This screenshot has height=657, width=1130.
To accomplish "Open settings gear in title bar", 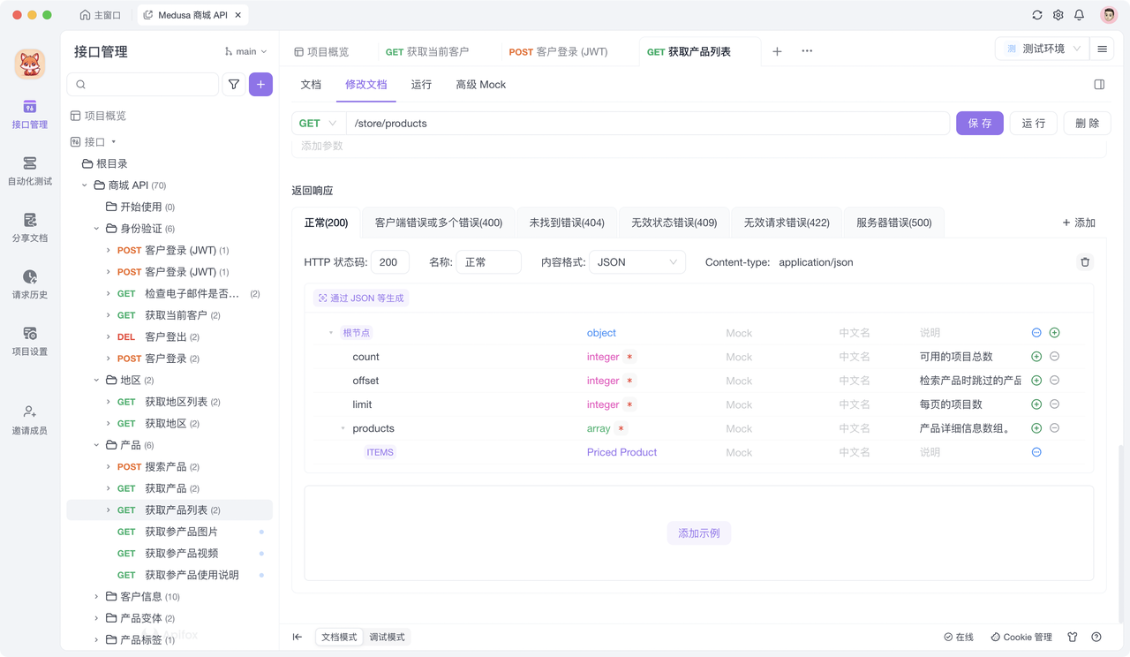I will click(x=1058, y=15).
